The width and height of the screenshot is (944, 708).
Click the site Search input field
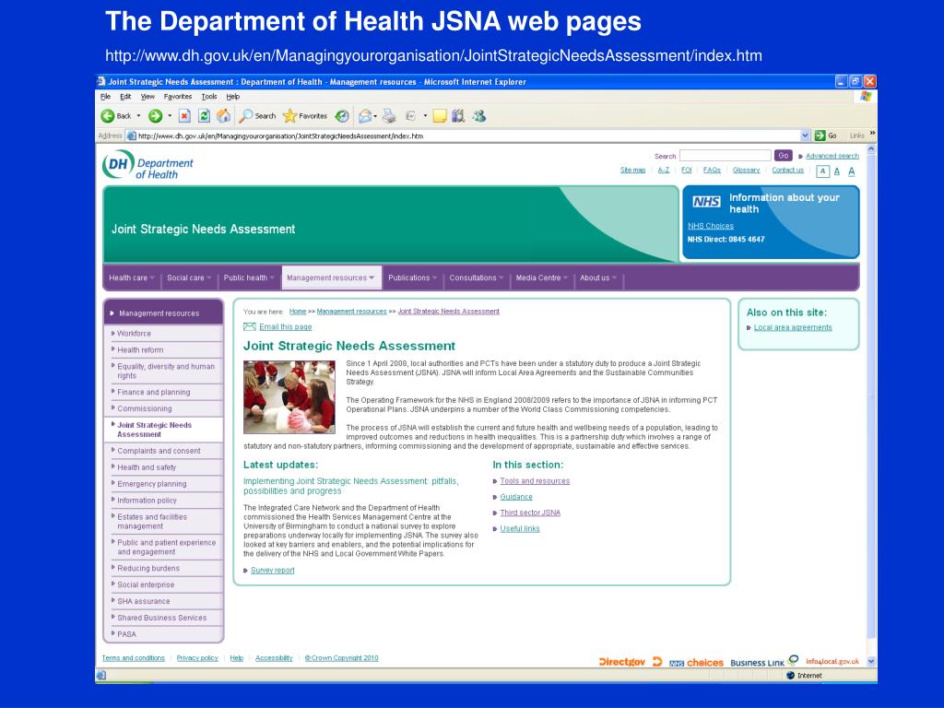725,155
